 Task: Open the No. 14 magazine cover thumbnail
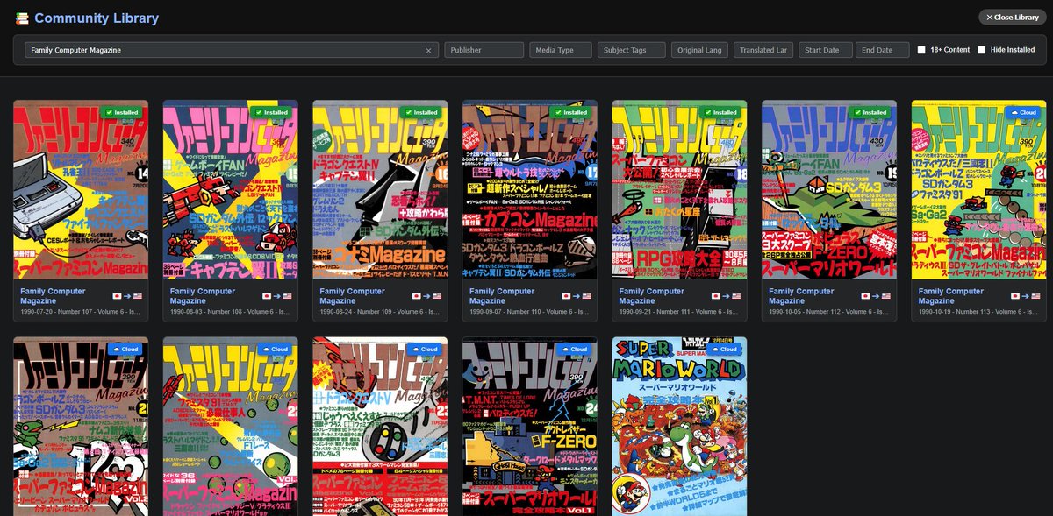pyautogui.click(x=81, y=189)
